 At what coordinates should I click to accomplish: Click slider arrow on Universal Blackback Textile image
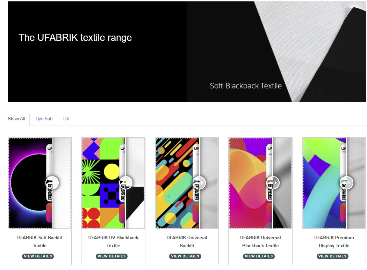(x=273, y=182)
